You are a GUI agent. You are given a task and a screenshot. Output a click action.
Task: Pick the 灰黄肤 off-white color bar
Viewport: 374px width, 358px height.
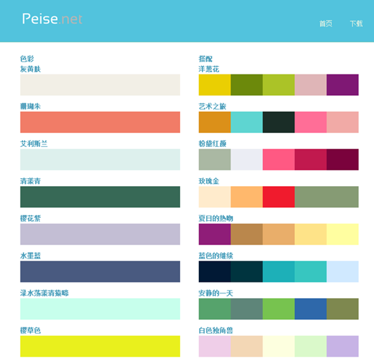click(100, 84)
